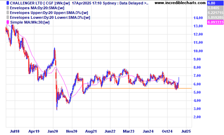
Task: Click the magenta Simple MA legend swatch
Action: pos(8,22)
